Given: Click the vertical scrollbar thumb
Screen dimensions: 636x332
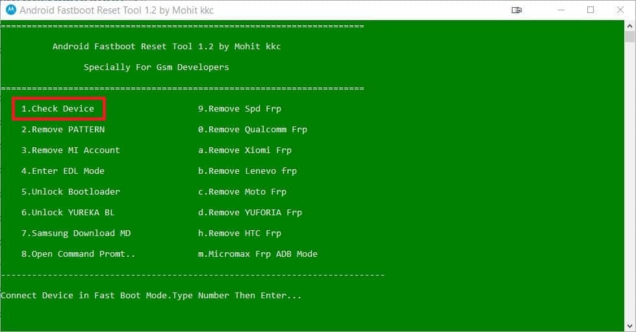Looking at the screenshot, I should pos(630,37).
